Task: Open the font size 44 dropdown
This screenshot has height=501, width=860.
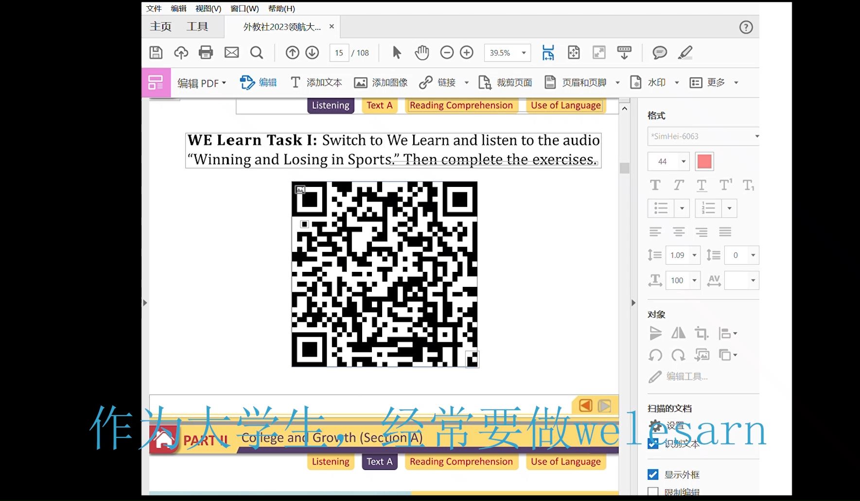Action: [684, 161]
